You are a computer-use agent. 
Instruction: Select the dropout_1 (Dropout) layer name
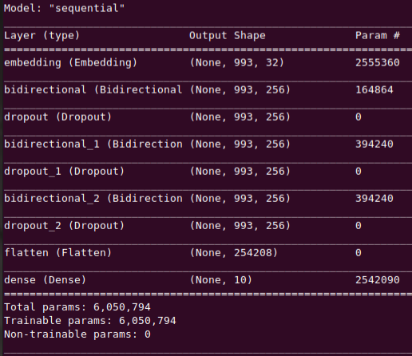64,172
